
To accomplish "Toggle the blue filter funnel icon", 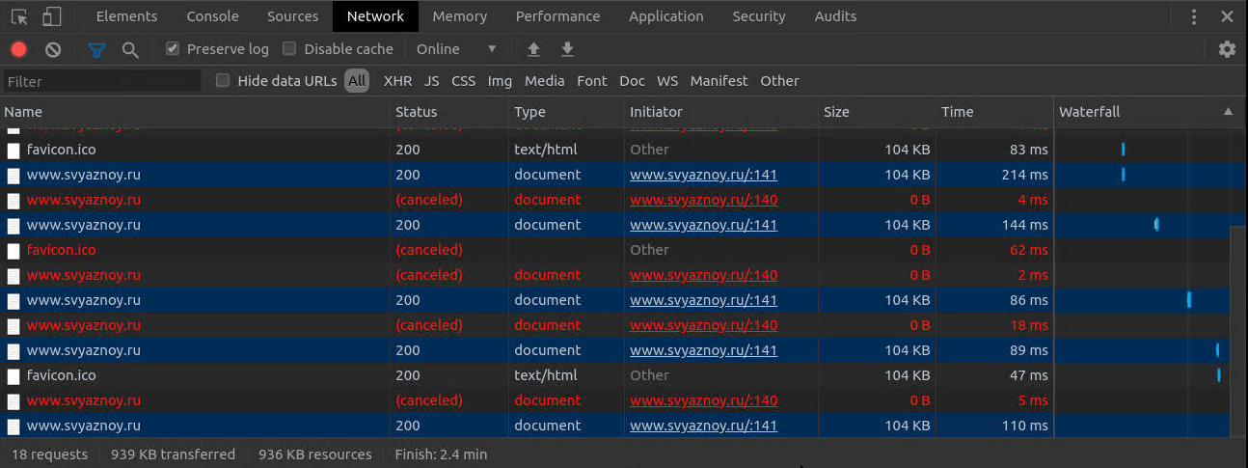I will coord(96,49).
